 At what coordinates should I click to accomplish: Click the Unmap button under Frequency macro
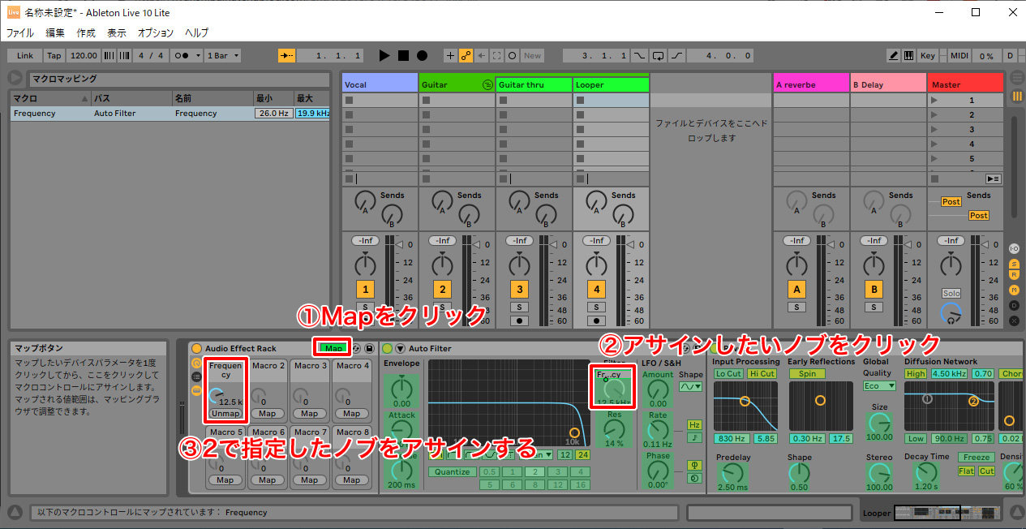pos(225,413)
